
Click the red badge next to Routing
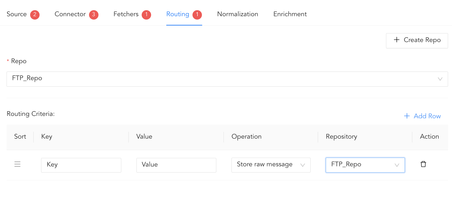point(197,15)
